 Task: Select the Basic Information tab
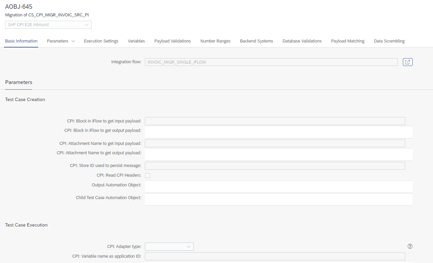click(21, 41)
